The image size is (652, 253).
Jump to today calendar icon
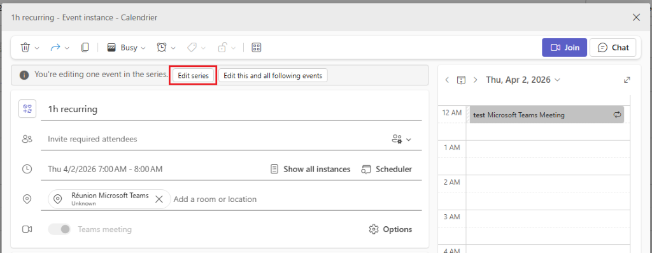[461, 80]
